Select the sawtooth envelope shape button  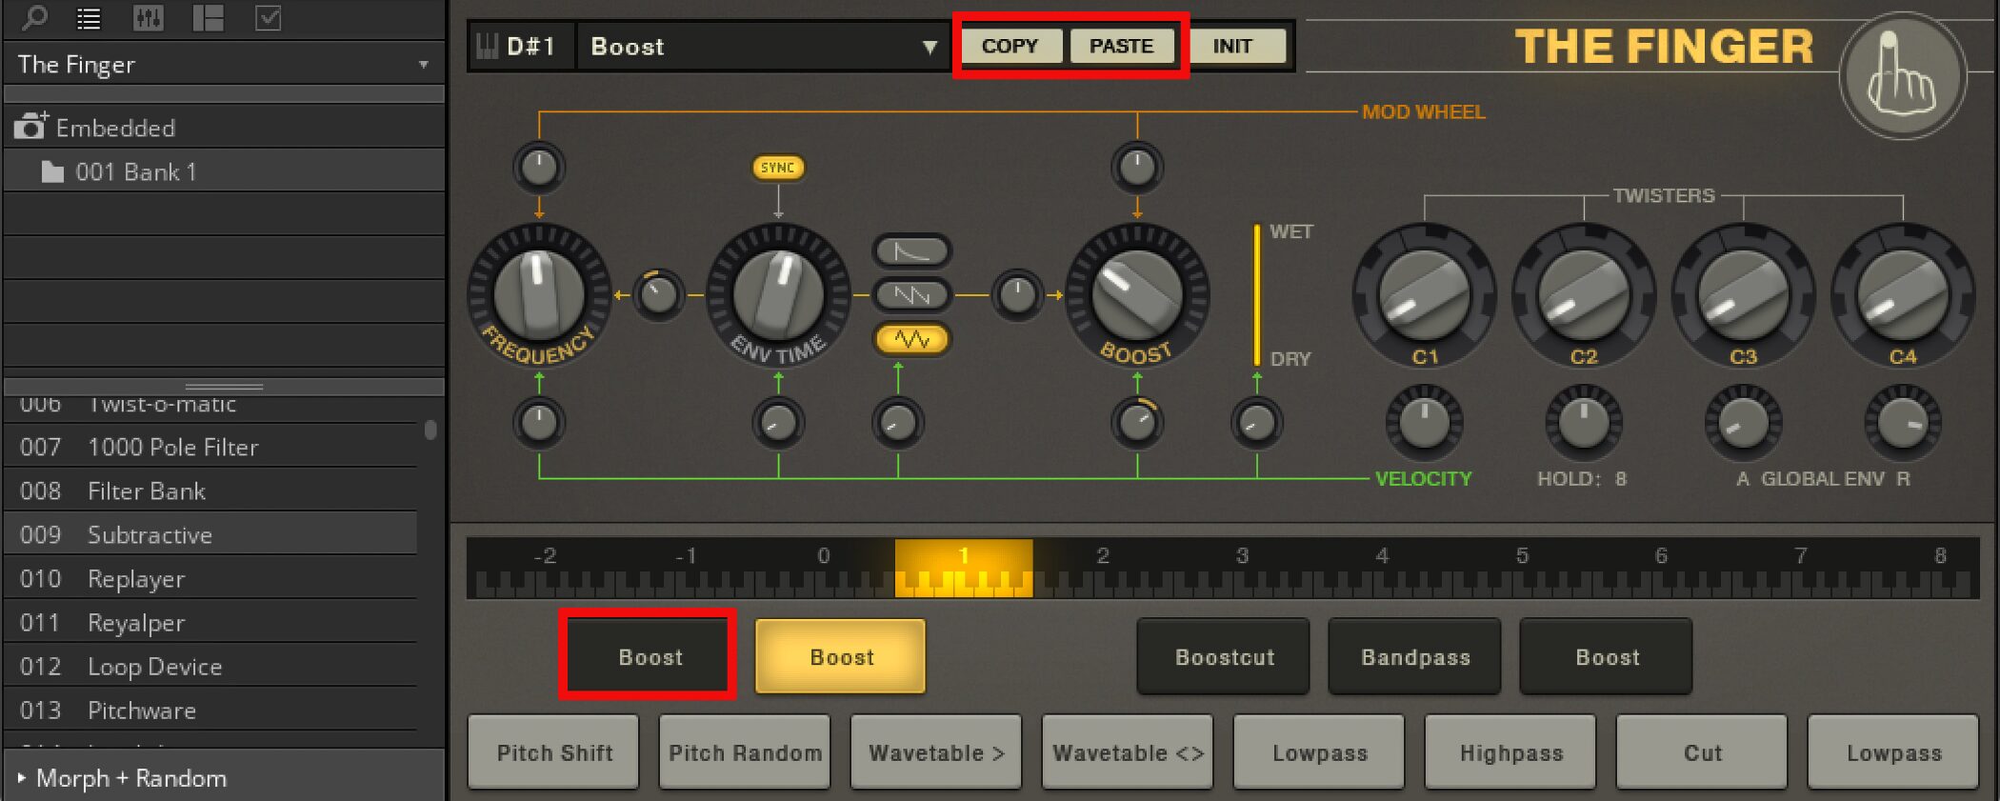(911, 295)
